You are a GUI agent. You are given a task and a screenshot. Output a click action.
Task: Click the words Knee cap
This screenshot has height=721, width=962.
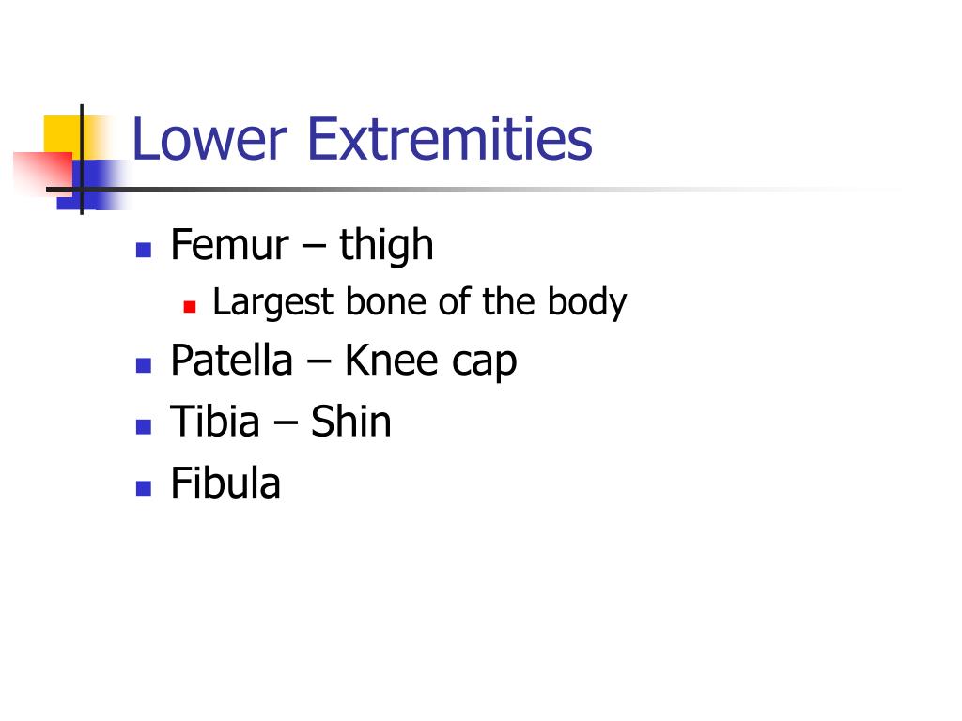pyautogui.click(x=430, y=361)
